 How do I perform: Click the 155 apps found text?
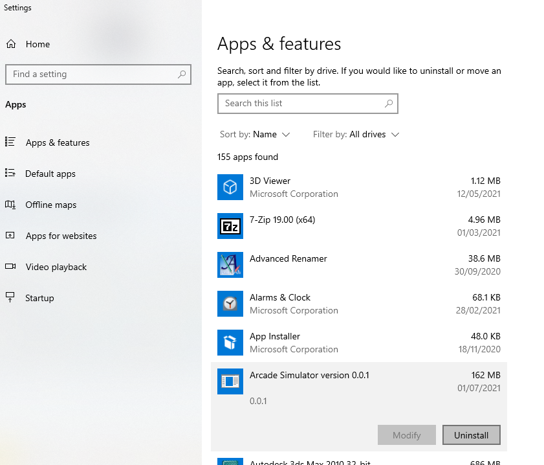point(247,157)
